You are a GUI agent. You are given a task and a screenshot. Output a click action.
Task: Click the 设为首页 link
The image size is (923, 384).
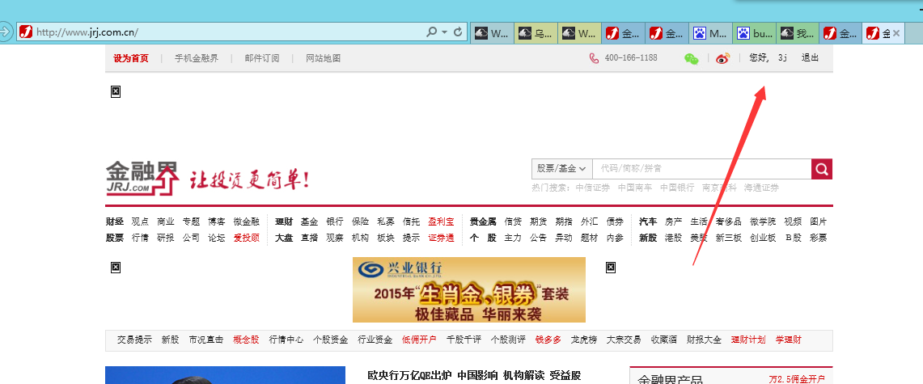click(x=131, y=58)
